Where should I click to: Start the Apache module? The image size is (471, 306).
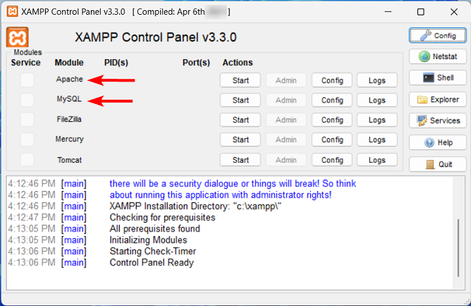click(x=240, y=80)
